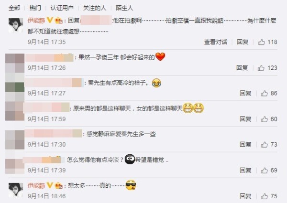Click 回复 on the 17:26 comment
This screenshot has width=287, height=203.
click(x=242, y=68)
